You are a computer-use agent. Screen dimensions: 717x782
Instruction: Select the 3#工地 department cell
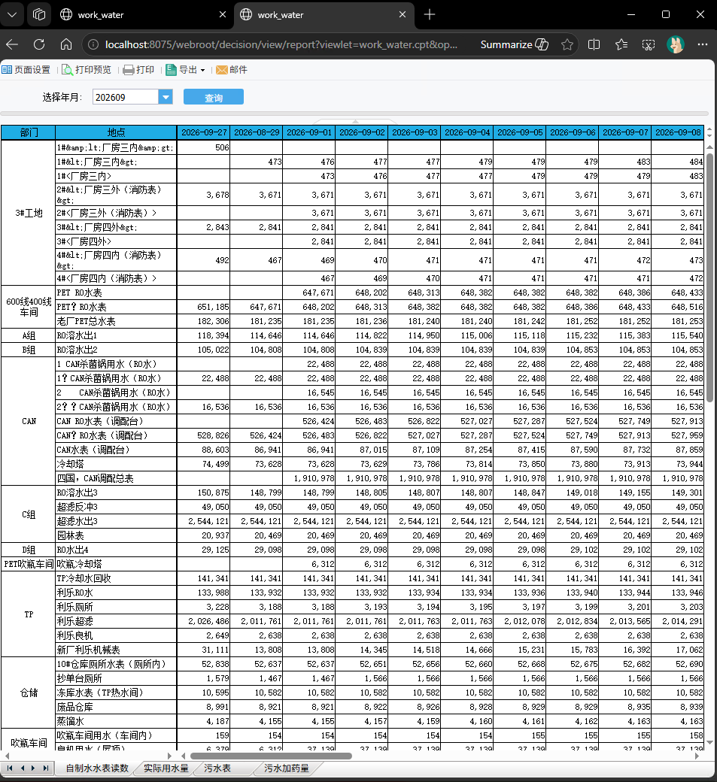coord(29,213)
